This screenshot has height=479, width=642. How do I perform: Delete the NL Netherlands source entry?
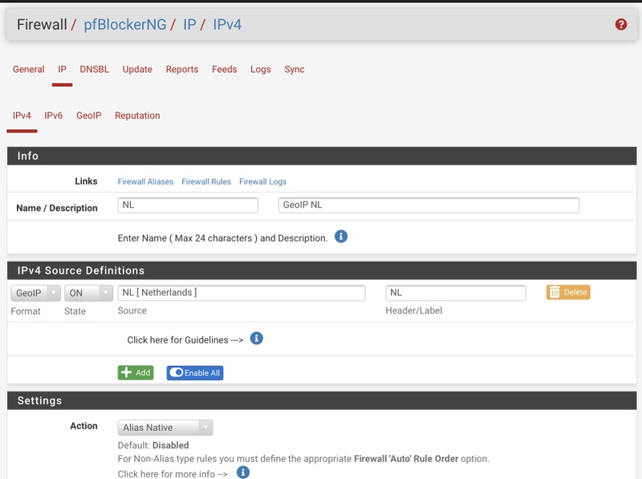pyautogui.click(x=568, y=292)
